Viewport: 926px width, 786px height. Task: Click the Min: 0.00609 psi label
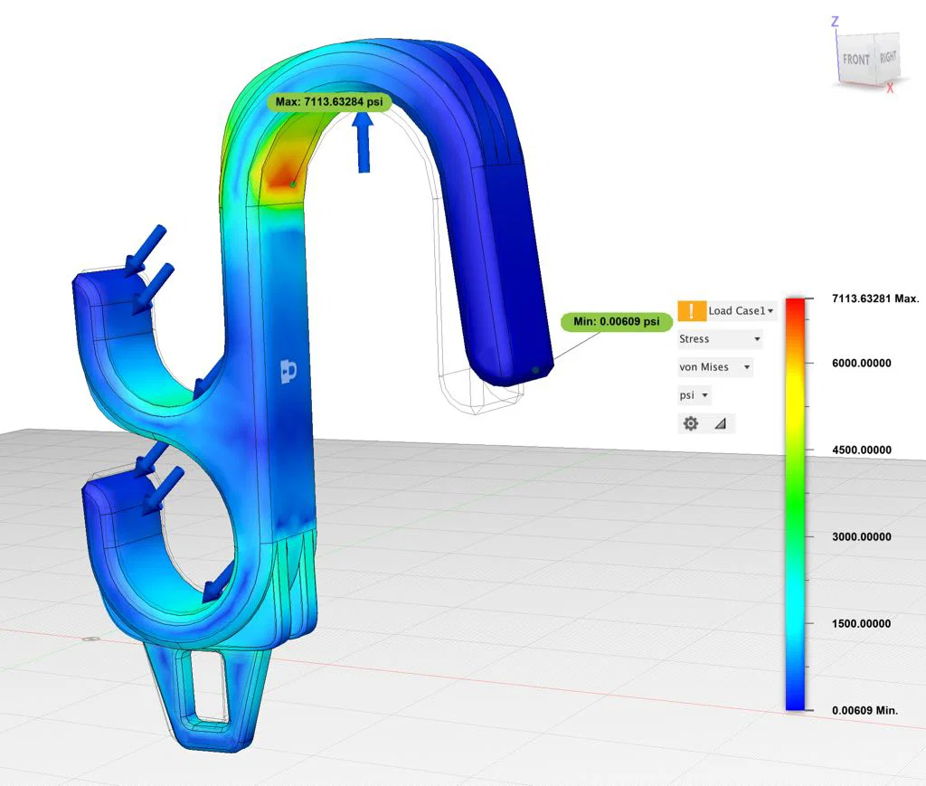click(x=617, y=322)
